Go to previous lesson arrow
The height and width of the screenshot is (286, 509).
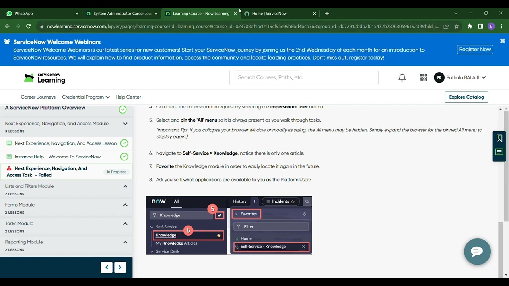(107, 267)
